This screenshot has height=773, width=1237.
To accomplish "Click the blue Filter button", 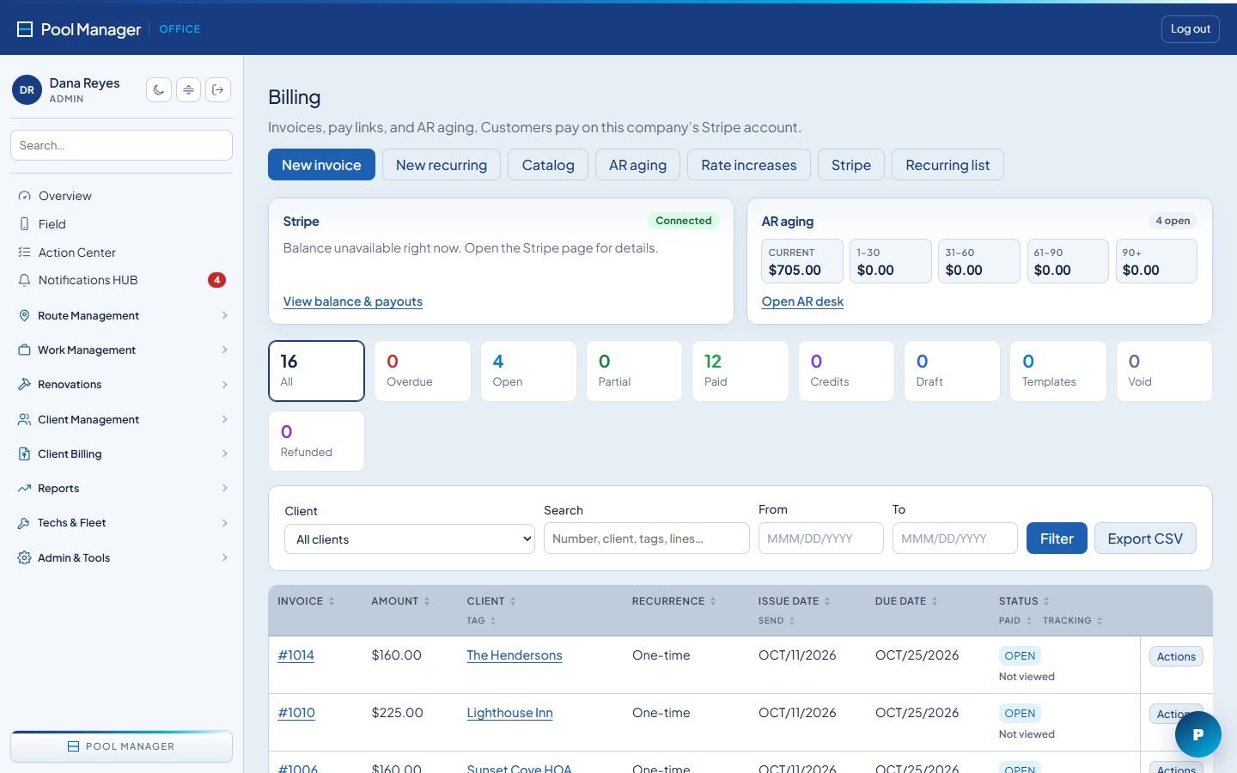I will click(x=1057, y=539).
